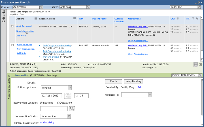Click the magnifying glass search icon
Image resolution: width=204 pixels, height=127 pixels.
(72, 109)
